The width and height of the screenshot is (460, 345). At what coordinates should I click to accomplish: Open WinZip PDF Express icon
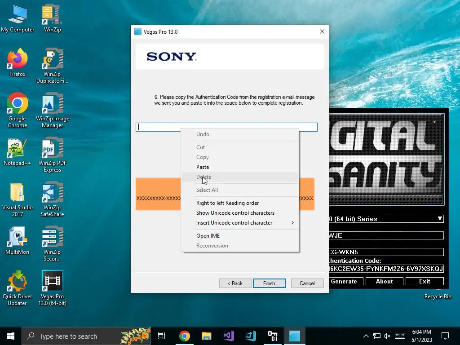pyautogui.click(x=52, y=155)
